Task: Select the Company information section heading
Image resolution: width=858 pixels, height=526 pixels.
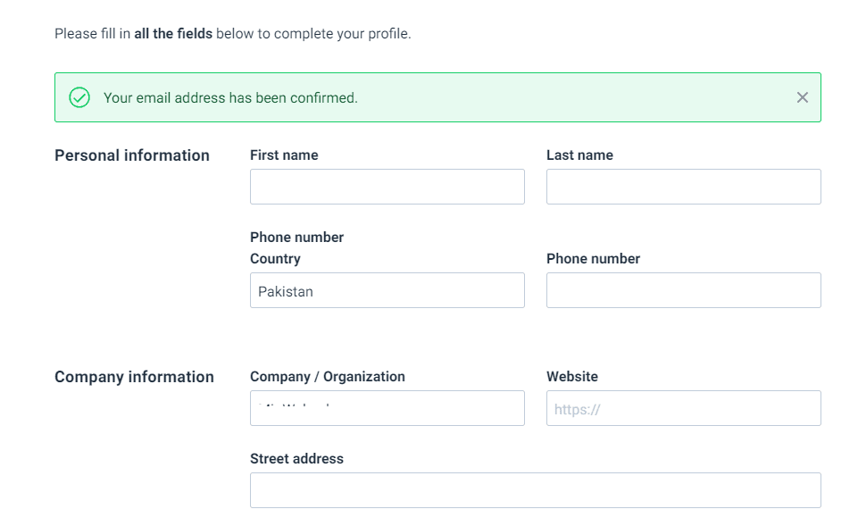Action: (x=134, y=377)
